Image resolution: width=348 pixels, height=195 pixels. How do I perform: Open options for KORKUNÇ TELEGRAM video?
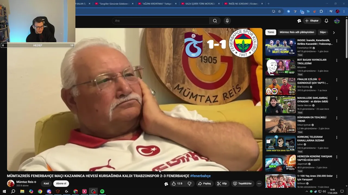pos(337,138)
